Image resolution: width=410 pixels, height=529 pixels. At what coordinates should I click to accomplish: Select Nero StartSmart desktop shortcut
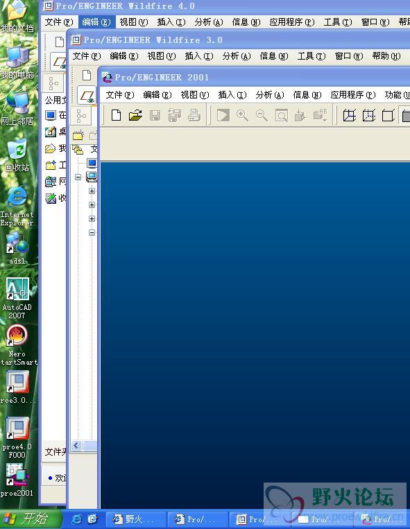click(x=17, y=345)
